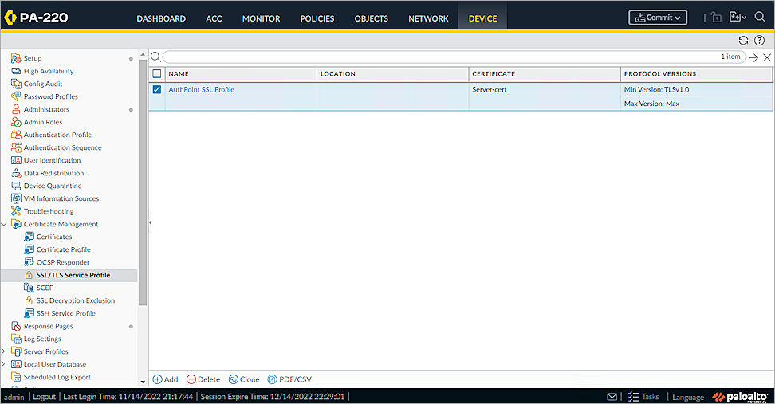Toggle the select-all checkbox in table header
Image resolution: width=775 pixels, height=404 pixels.
pyautogui.click(x=157, y=74)
